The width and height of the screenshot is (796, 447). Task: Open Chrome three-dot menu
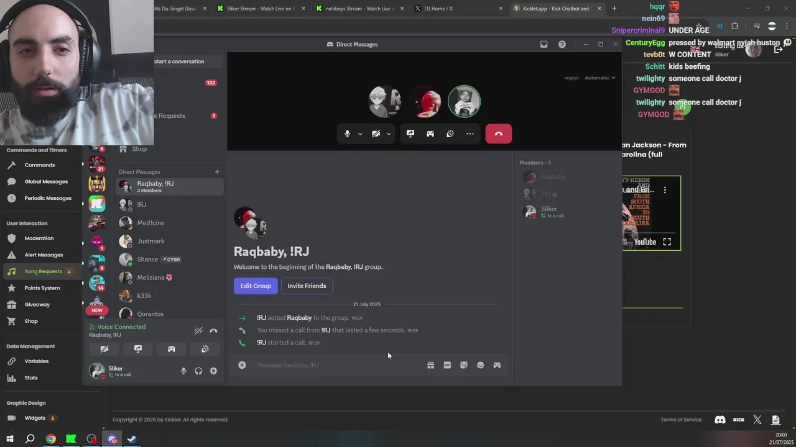pos(786,26)
